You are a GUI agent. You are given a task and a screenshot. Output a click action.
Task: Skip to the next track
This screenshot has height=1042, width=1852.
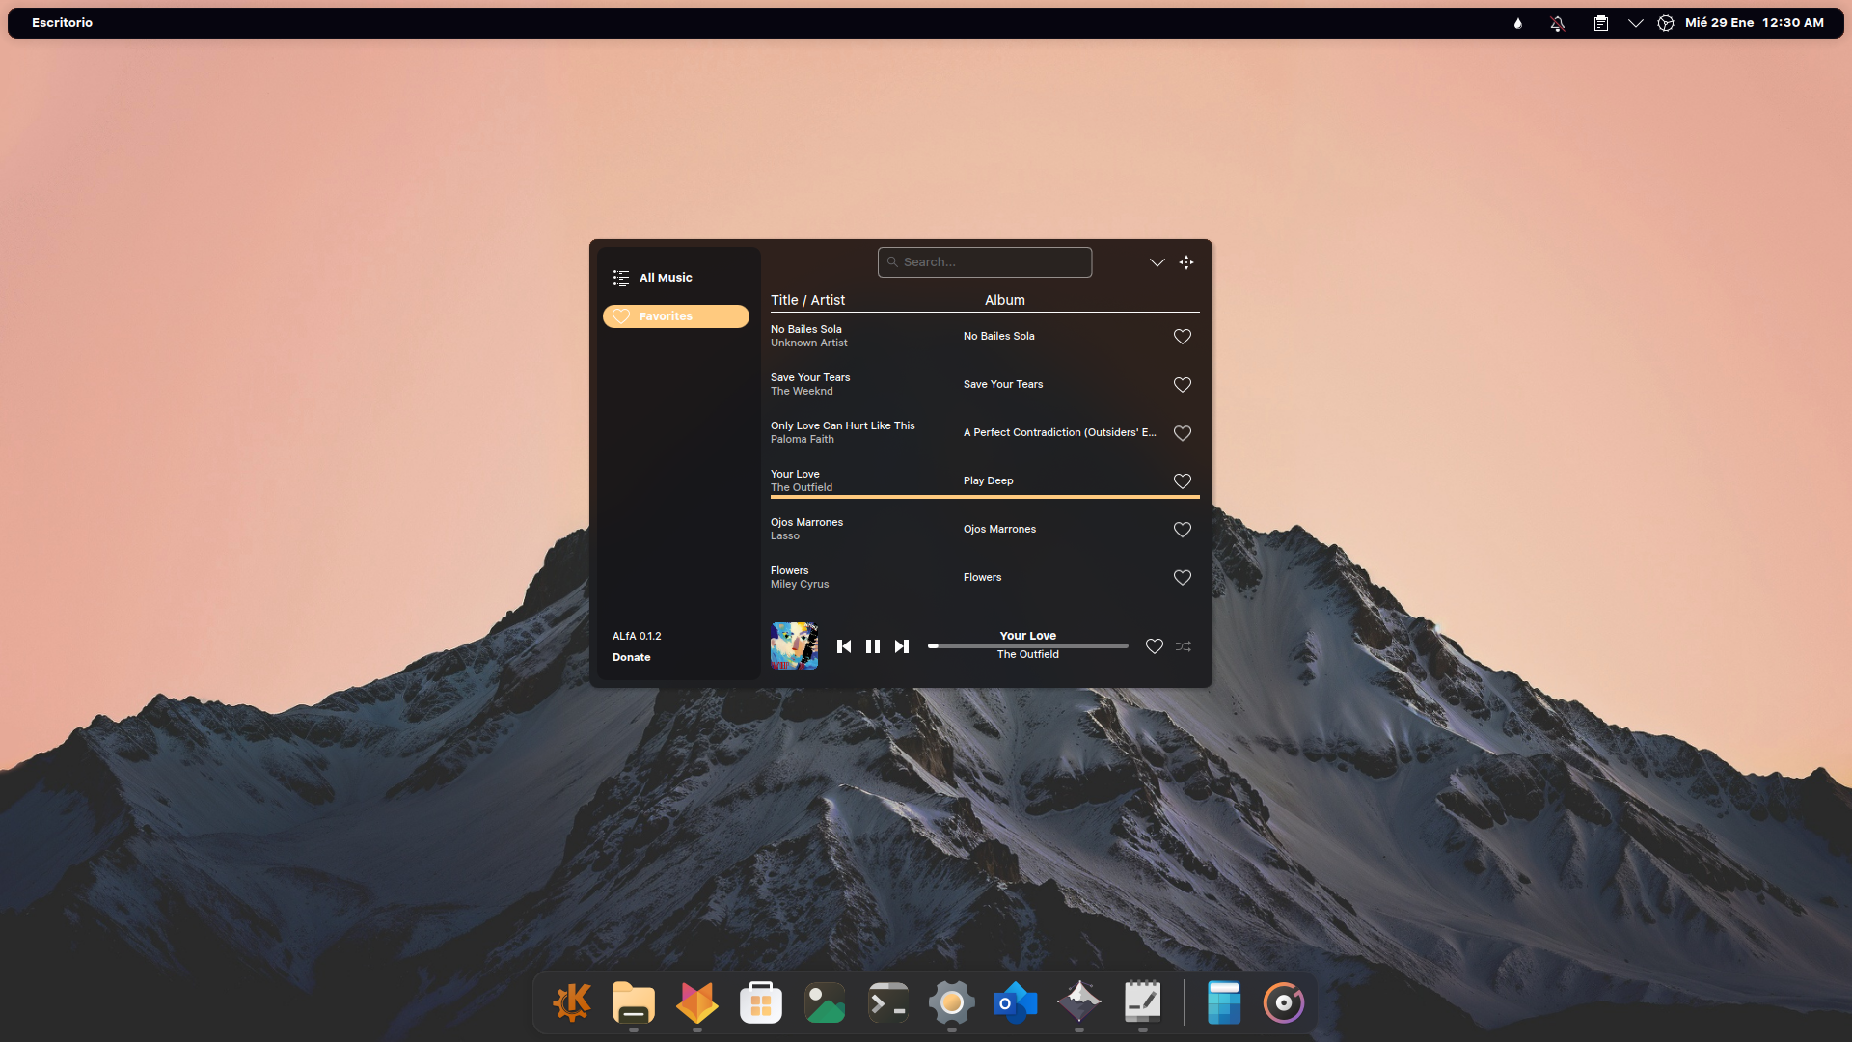902,646
